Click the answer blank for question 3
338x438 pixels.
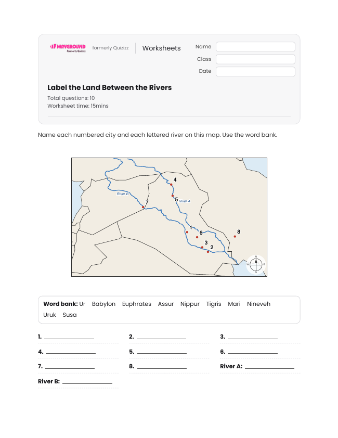point(253,337)
